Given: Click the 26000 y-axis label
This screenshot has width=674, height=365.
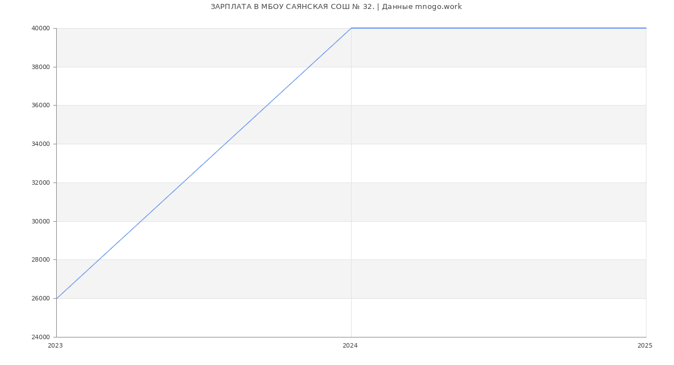Looking at the screenshot, I should (x=41, y=299).
